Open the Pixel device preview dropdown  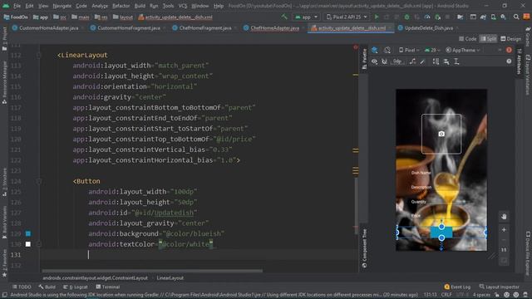point(409,50)
